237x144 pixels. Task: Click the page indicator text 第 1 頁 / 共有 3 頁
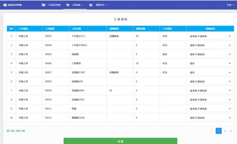point(16,131)
